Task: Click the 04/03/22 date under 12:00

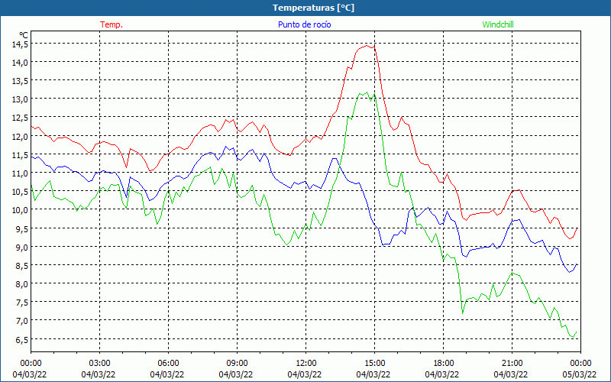Action: tap(305, 374)
